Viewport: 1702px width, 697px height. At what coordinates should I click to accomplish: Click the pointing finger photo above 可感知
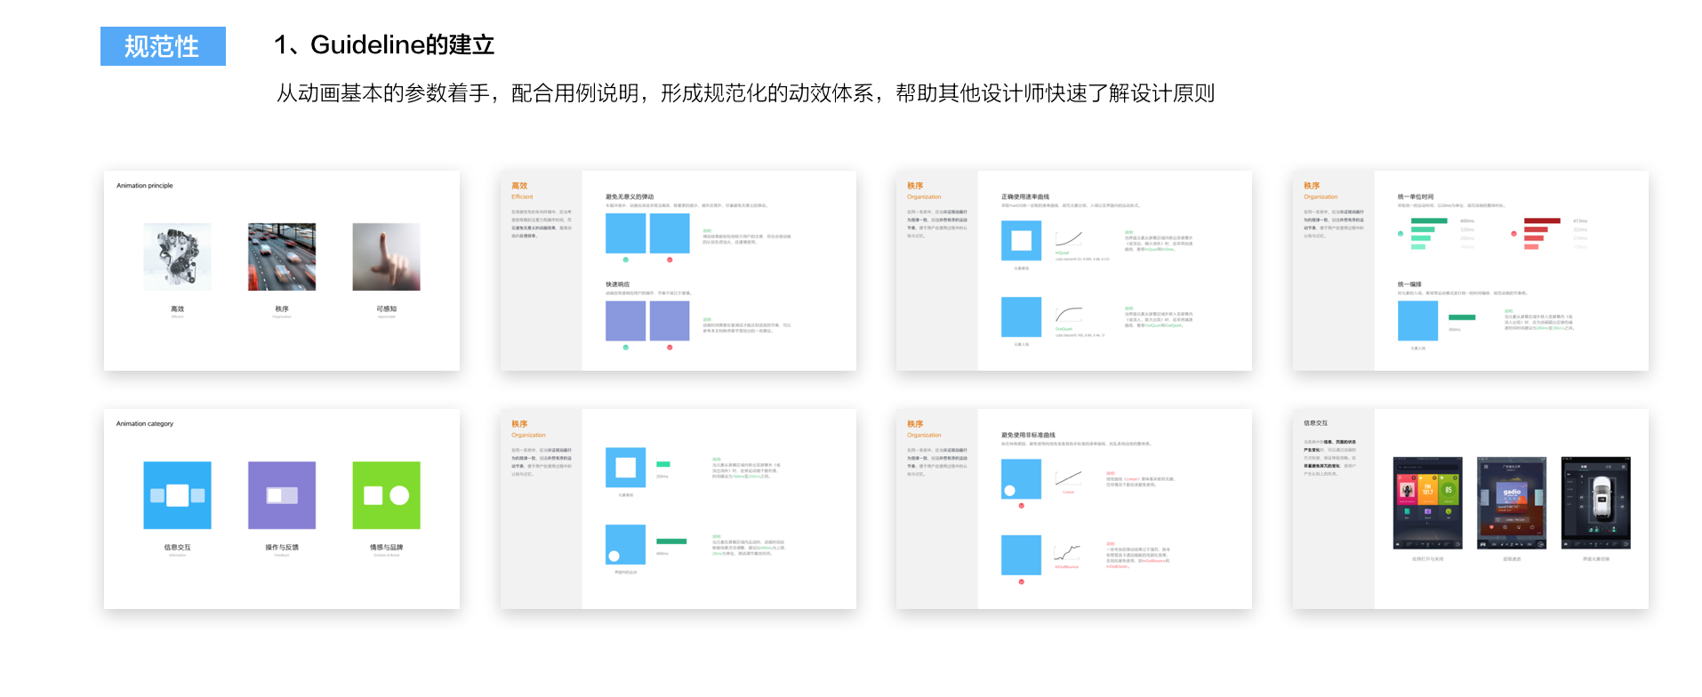pyautogui.click(x=386, y=257)
